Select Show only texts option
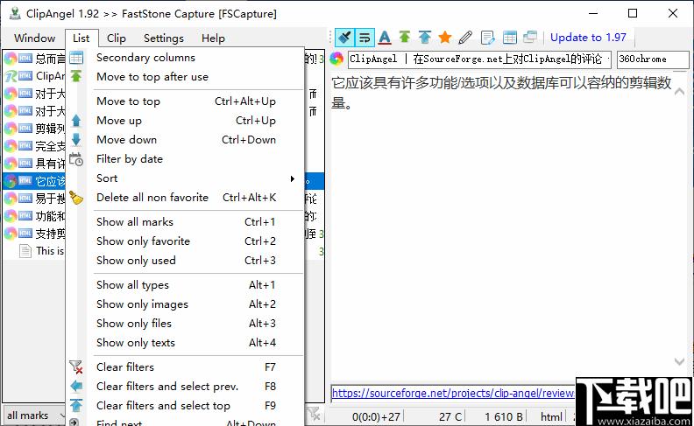694x426 pixels. (x=185, y=343)
